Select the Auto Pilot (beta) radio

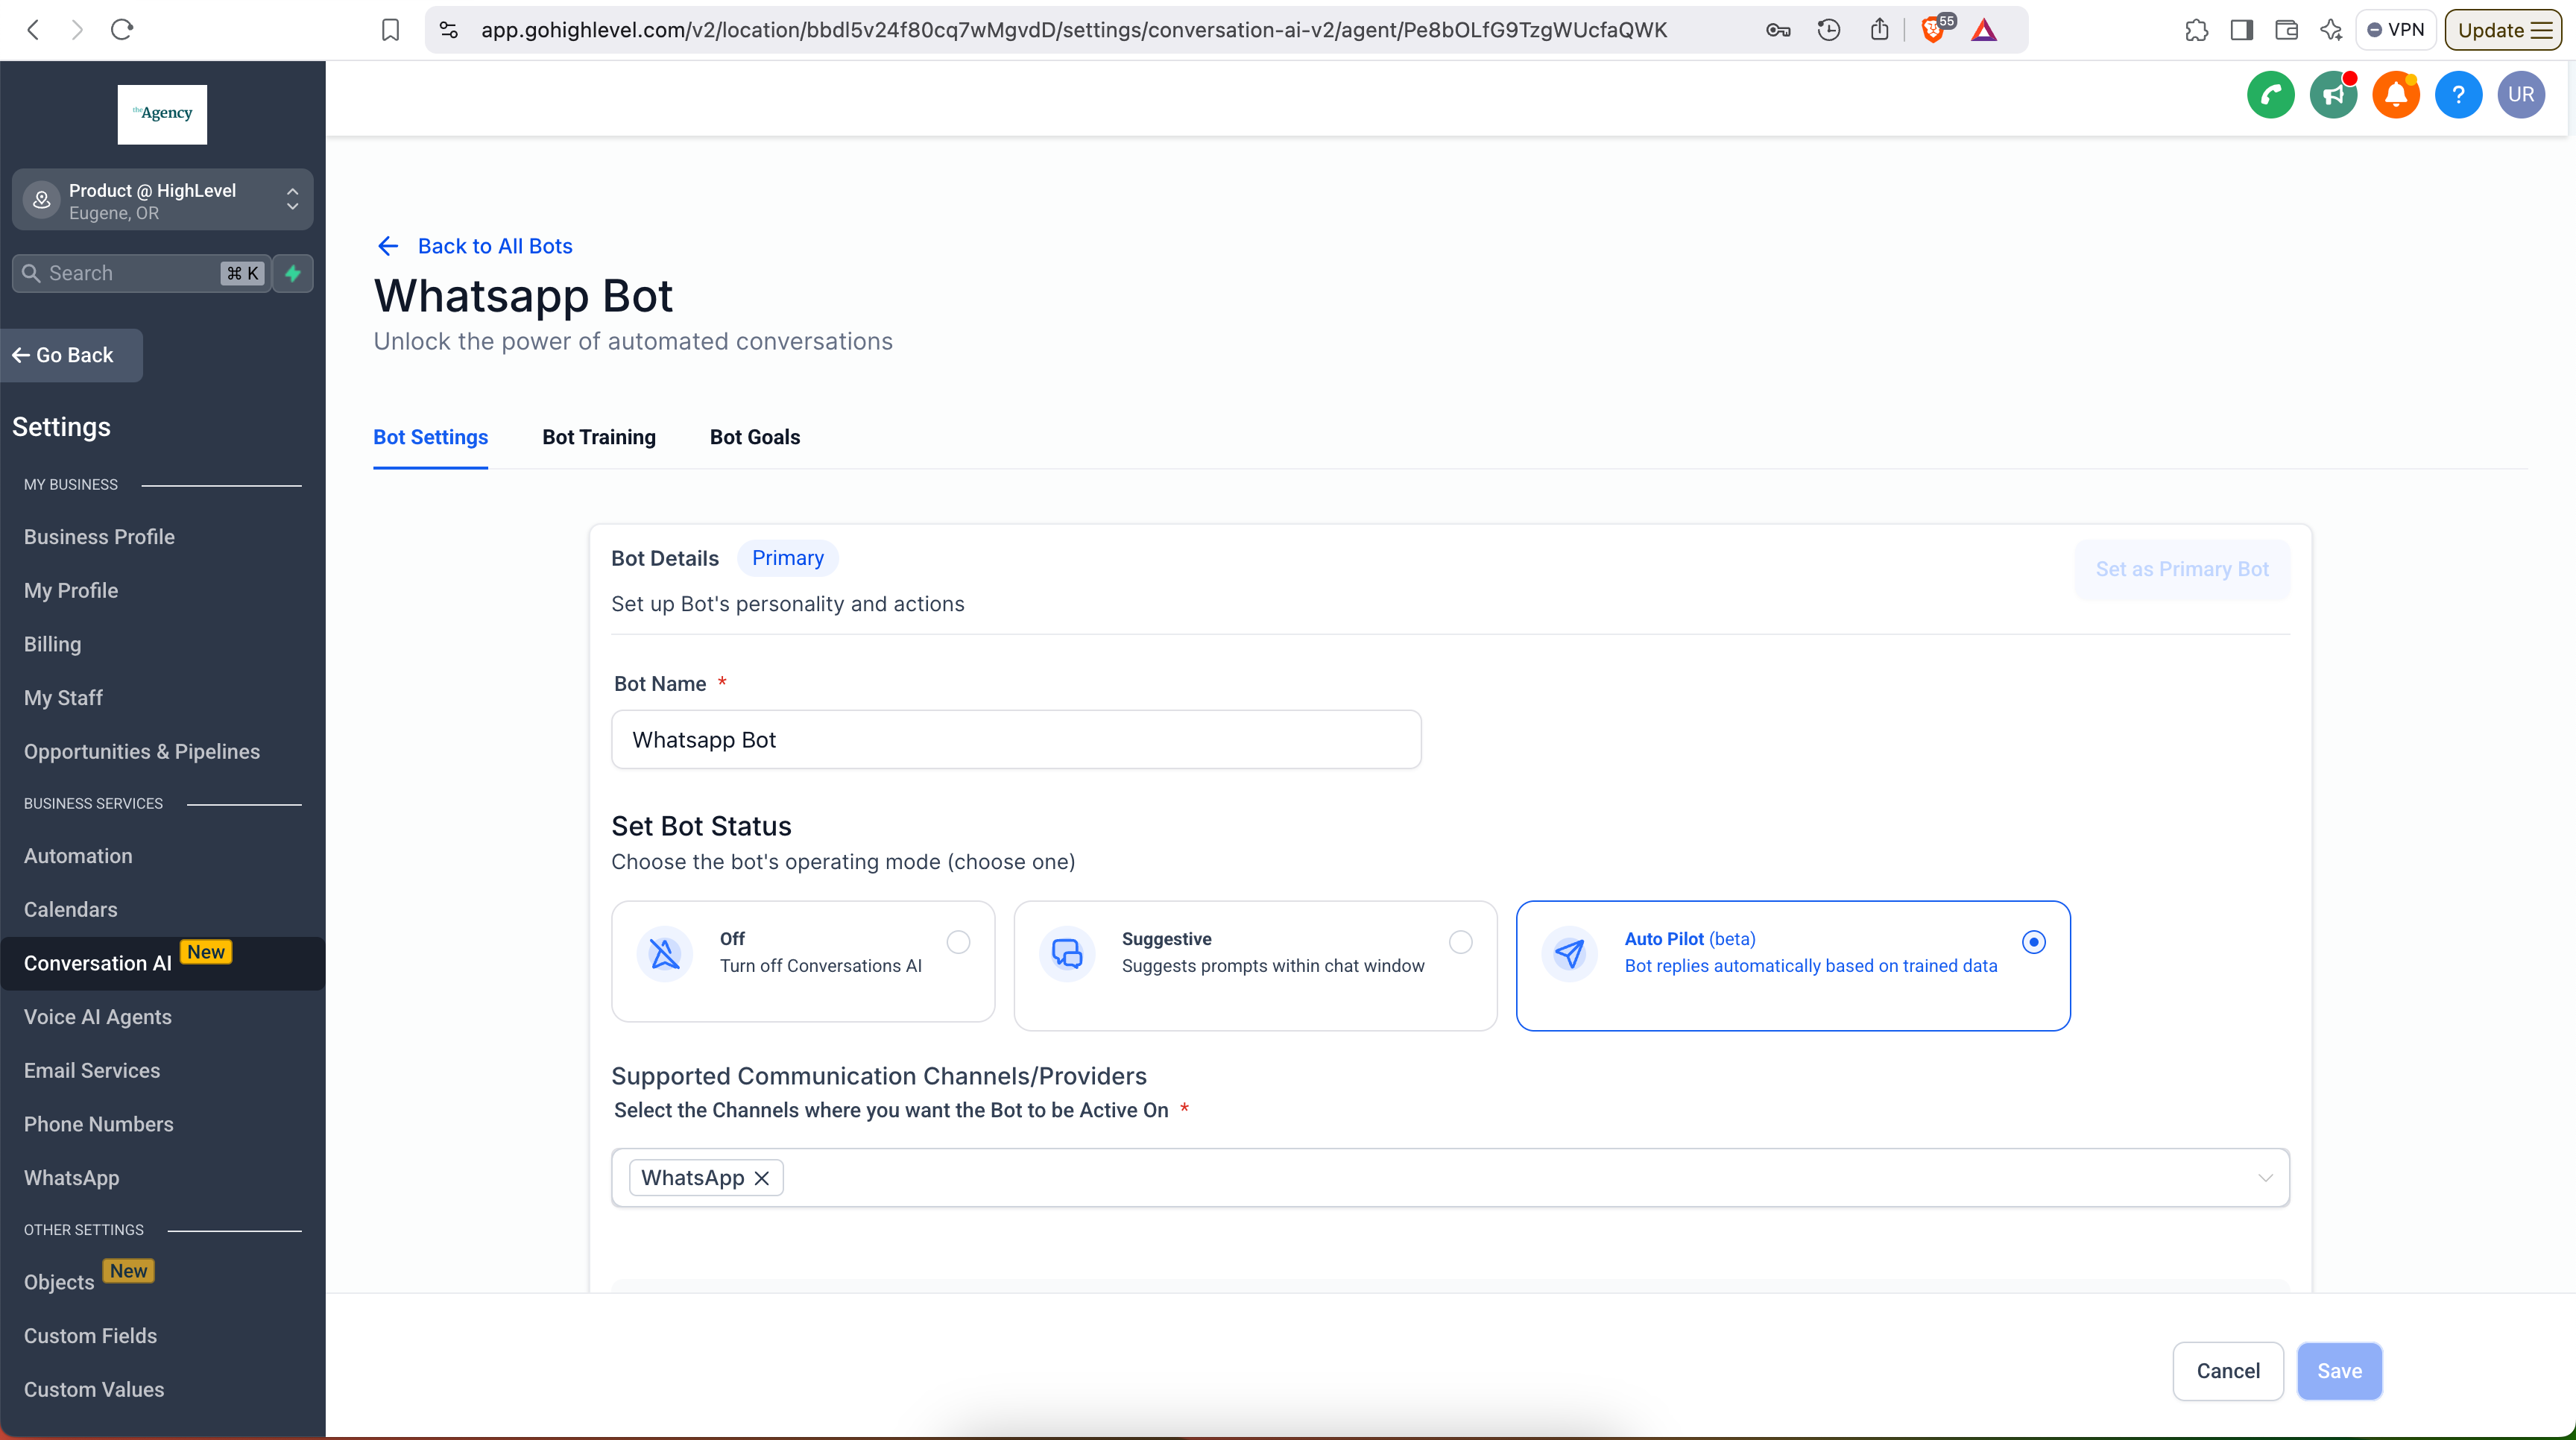2034,942
